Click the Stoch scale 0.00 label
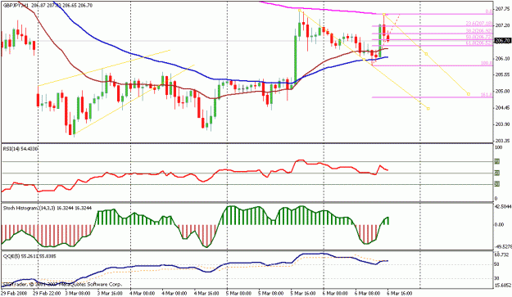The height and width of the screenshot is (297, 512). 500,225
